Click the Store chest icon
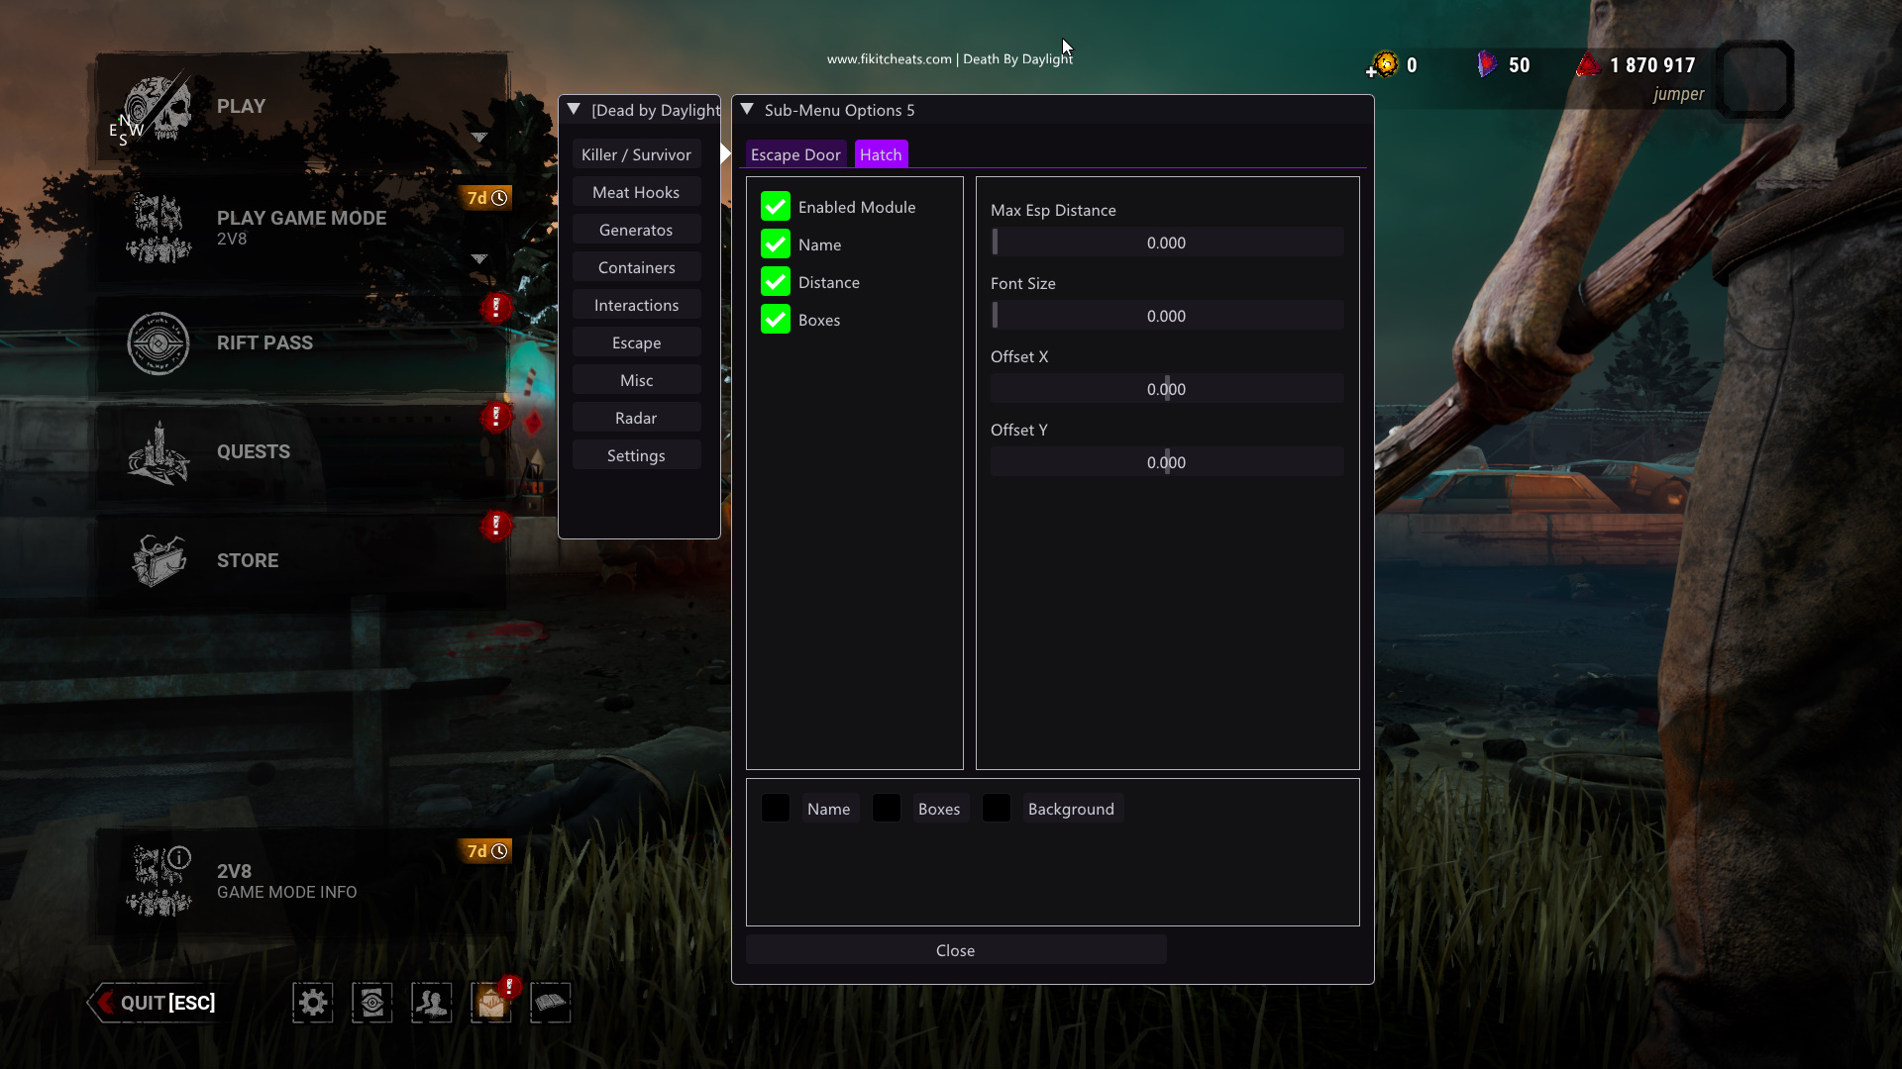 [158, 561]
